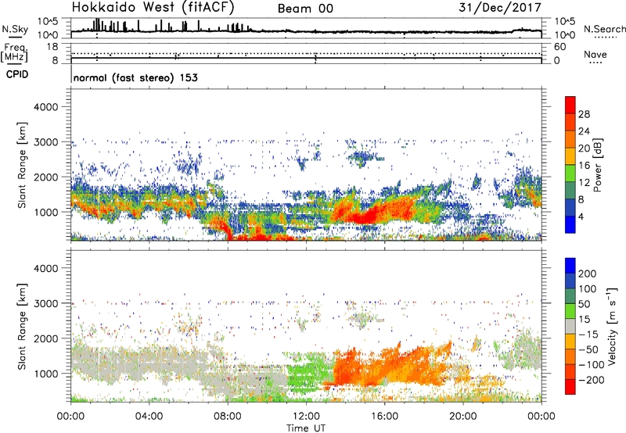626x433 pixels.
Task: Click the '16:00' time axis tick label
Action: click(x=384, y=417)
